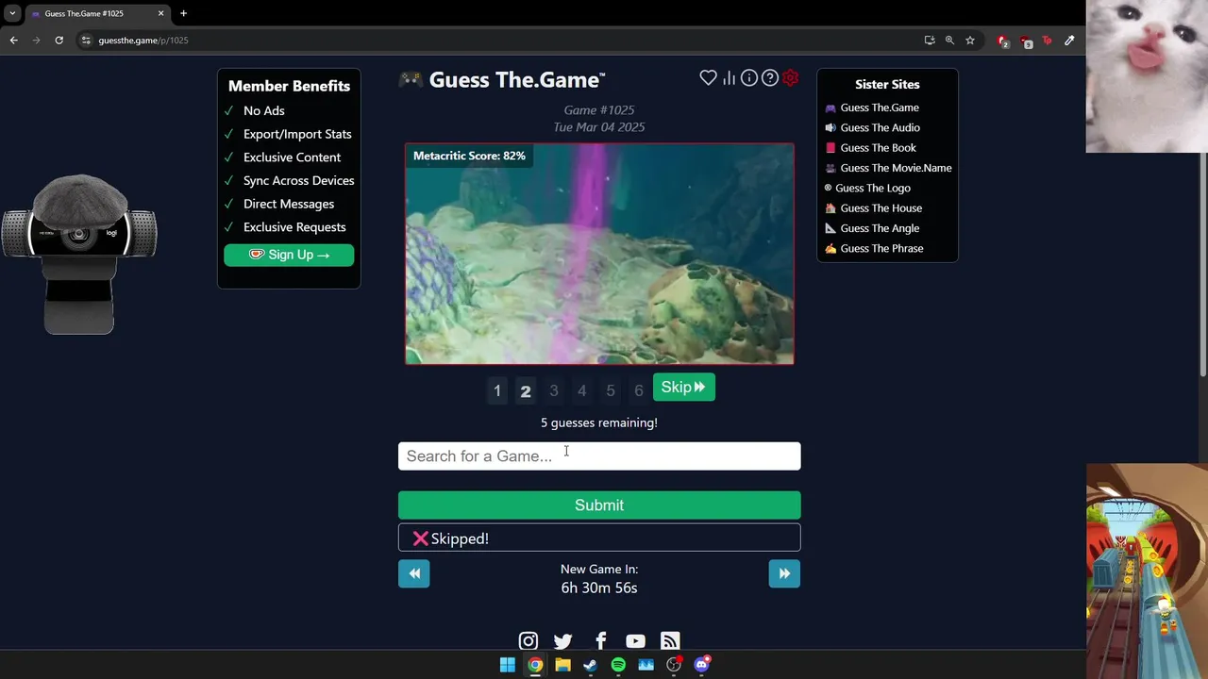
Task: Bookmark the page with star icon
Action: click(969, 41)
